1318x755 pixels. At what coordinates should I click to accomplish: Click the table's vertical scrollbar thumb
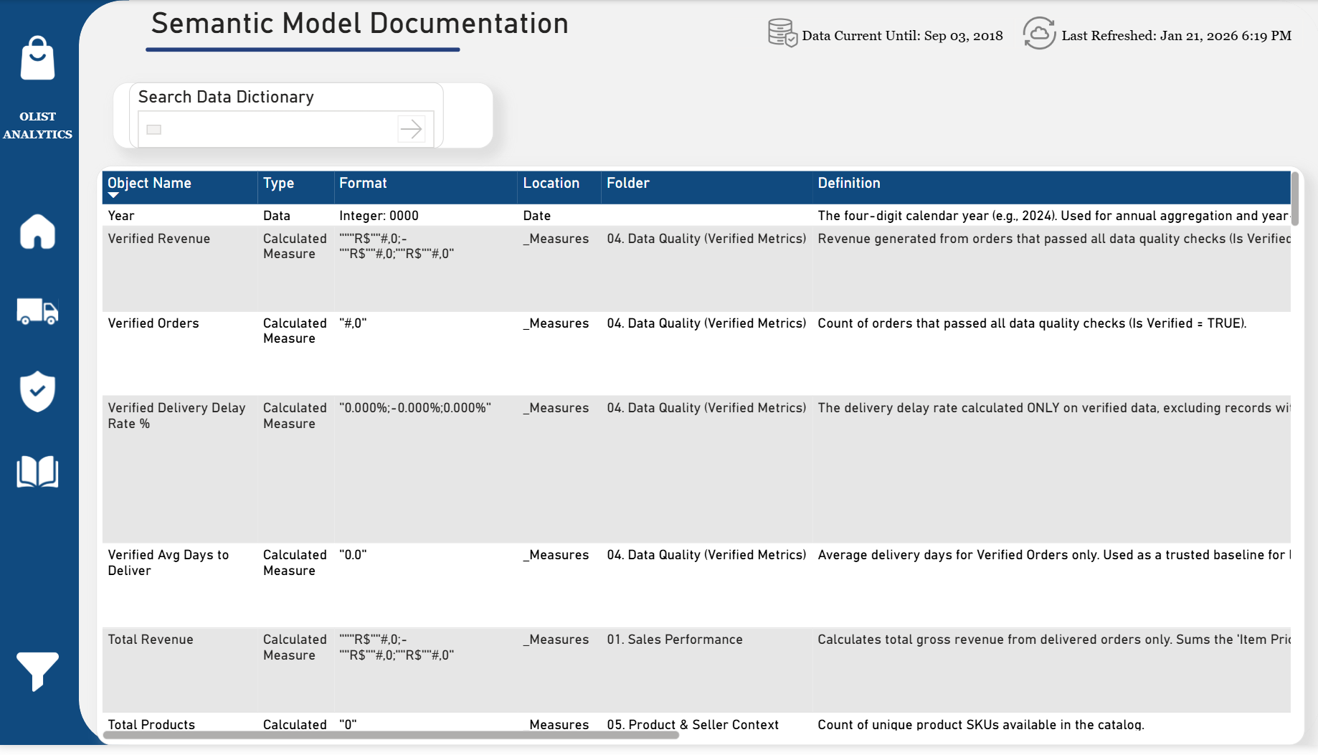1295,199
